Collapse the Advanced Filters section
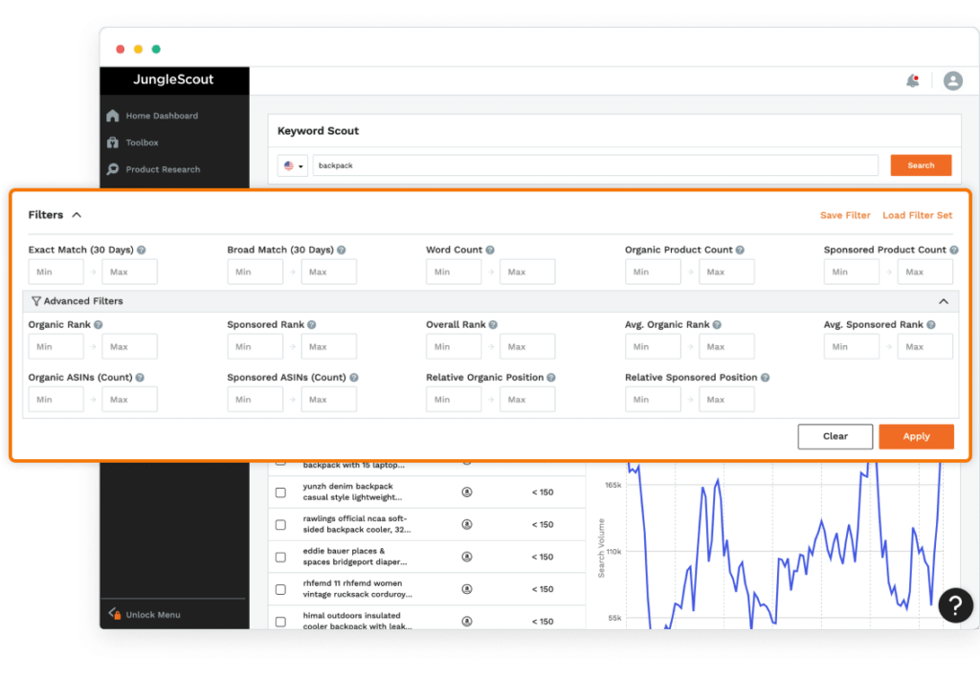980x700 pixels. click(x=944, y=301)
